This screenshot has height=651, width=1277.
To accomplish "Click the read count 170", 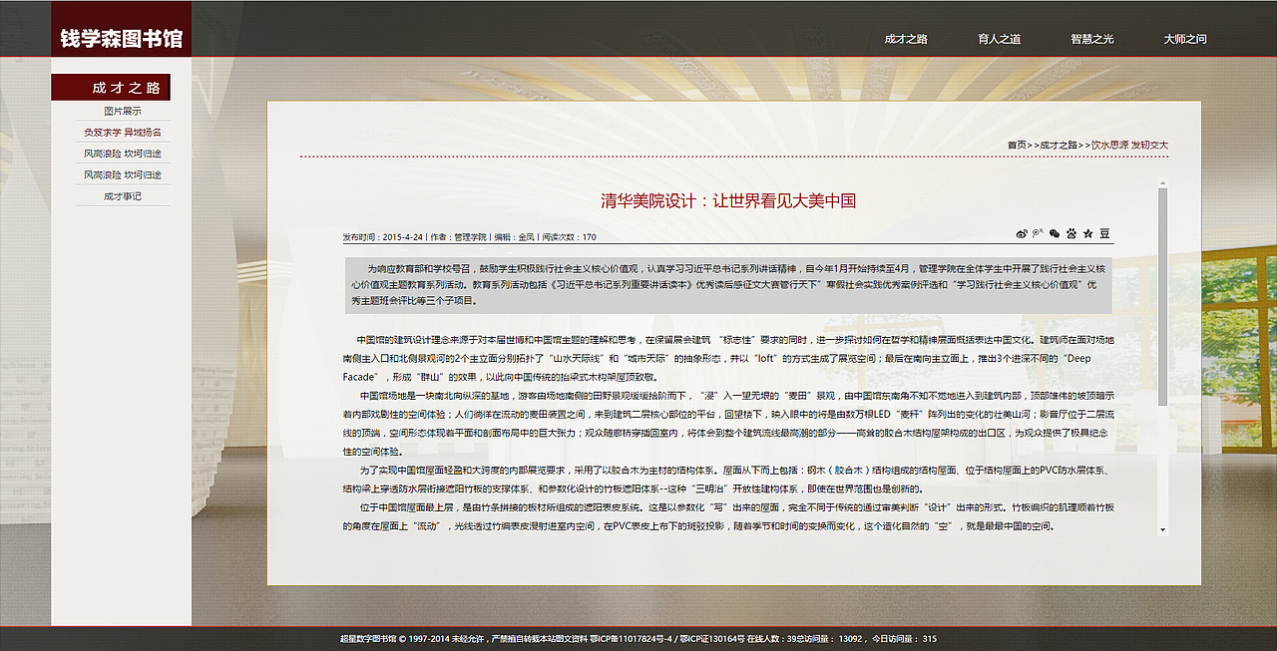I will pos(589,237).
